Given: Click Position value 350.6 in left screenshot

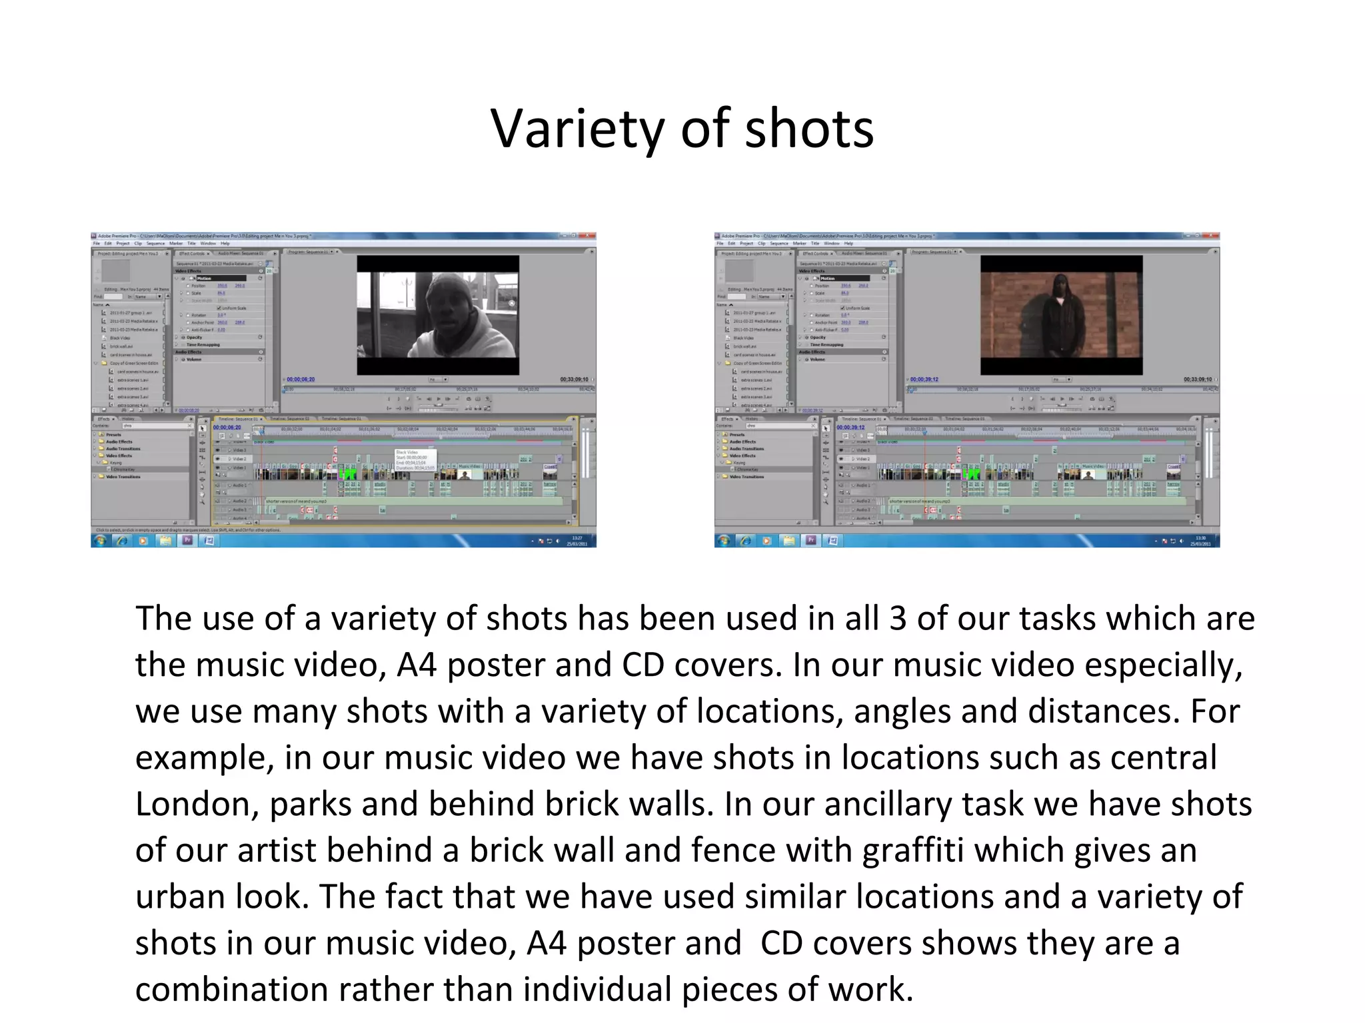Looking at the screenshot, I should pos(223,286).
